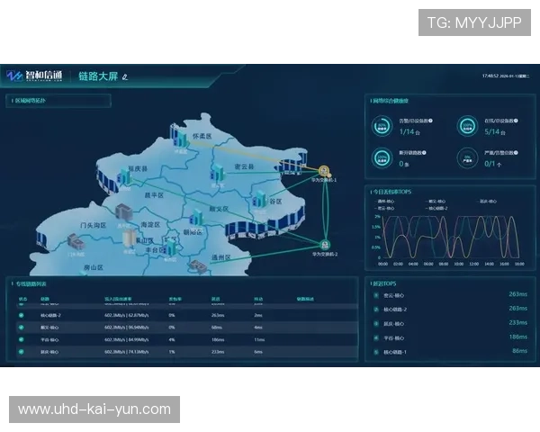Select the grey building icon near 昌平区
The height and width of the screenshot is (432, 540).
pos(124,212)
